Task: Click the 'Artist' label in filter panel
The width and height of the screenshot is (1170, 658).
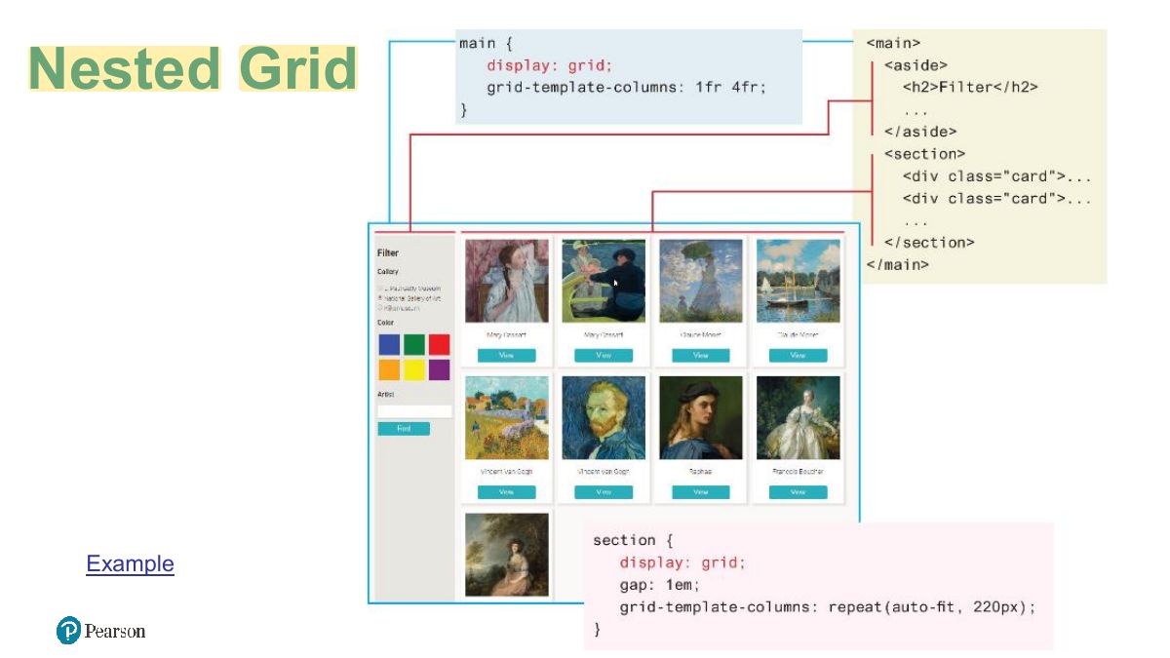Action: pyautogui.click(x=385, y=394)
